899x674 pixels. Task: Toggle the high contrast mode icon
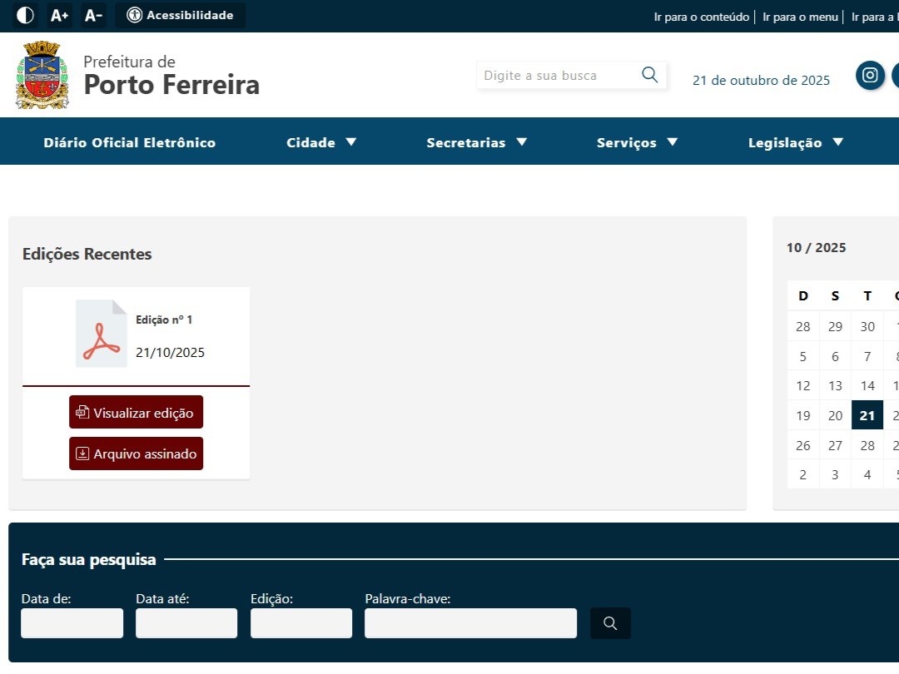[x=26, y=15]
